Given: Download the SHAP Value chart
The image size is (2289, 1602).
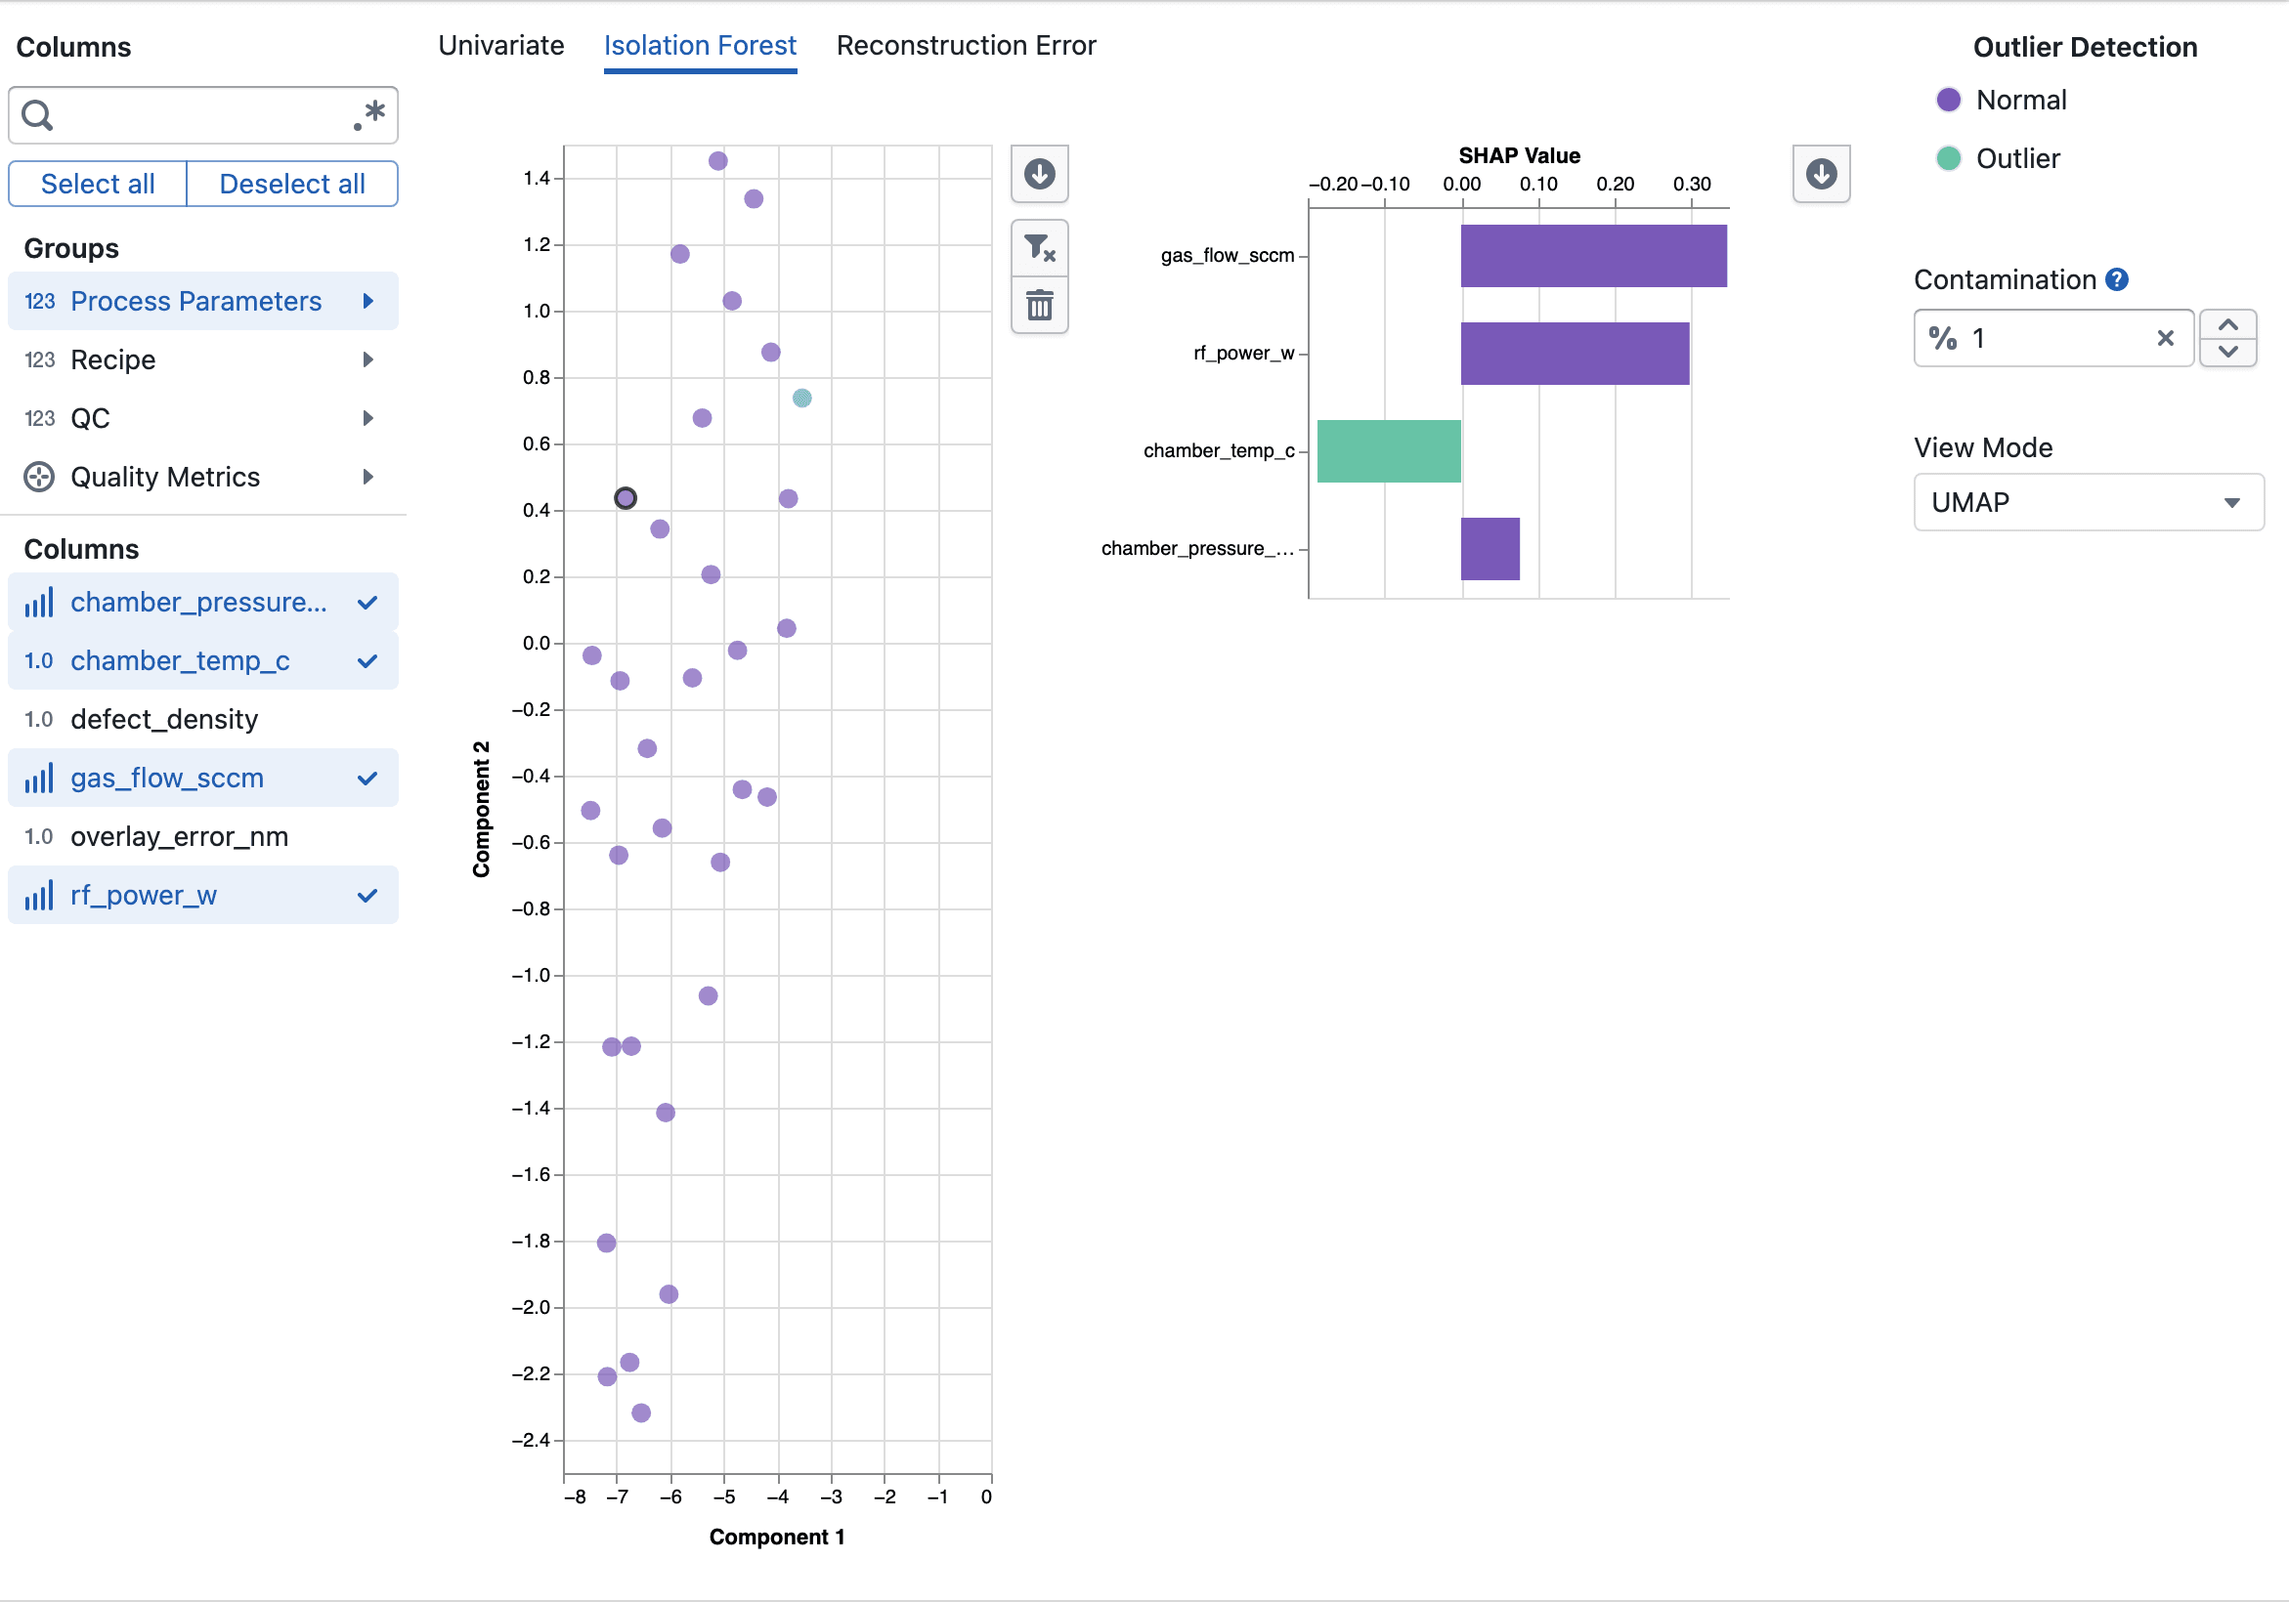Looking at the screenshot, I should (x=1821, y=173).
